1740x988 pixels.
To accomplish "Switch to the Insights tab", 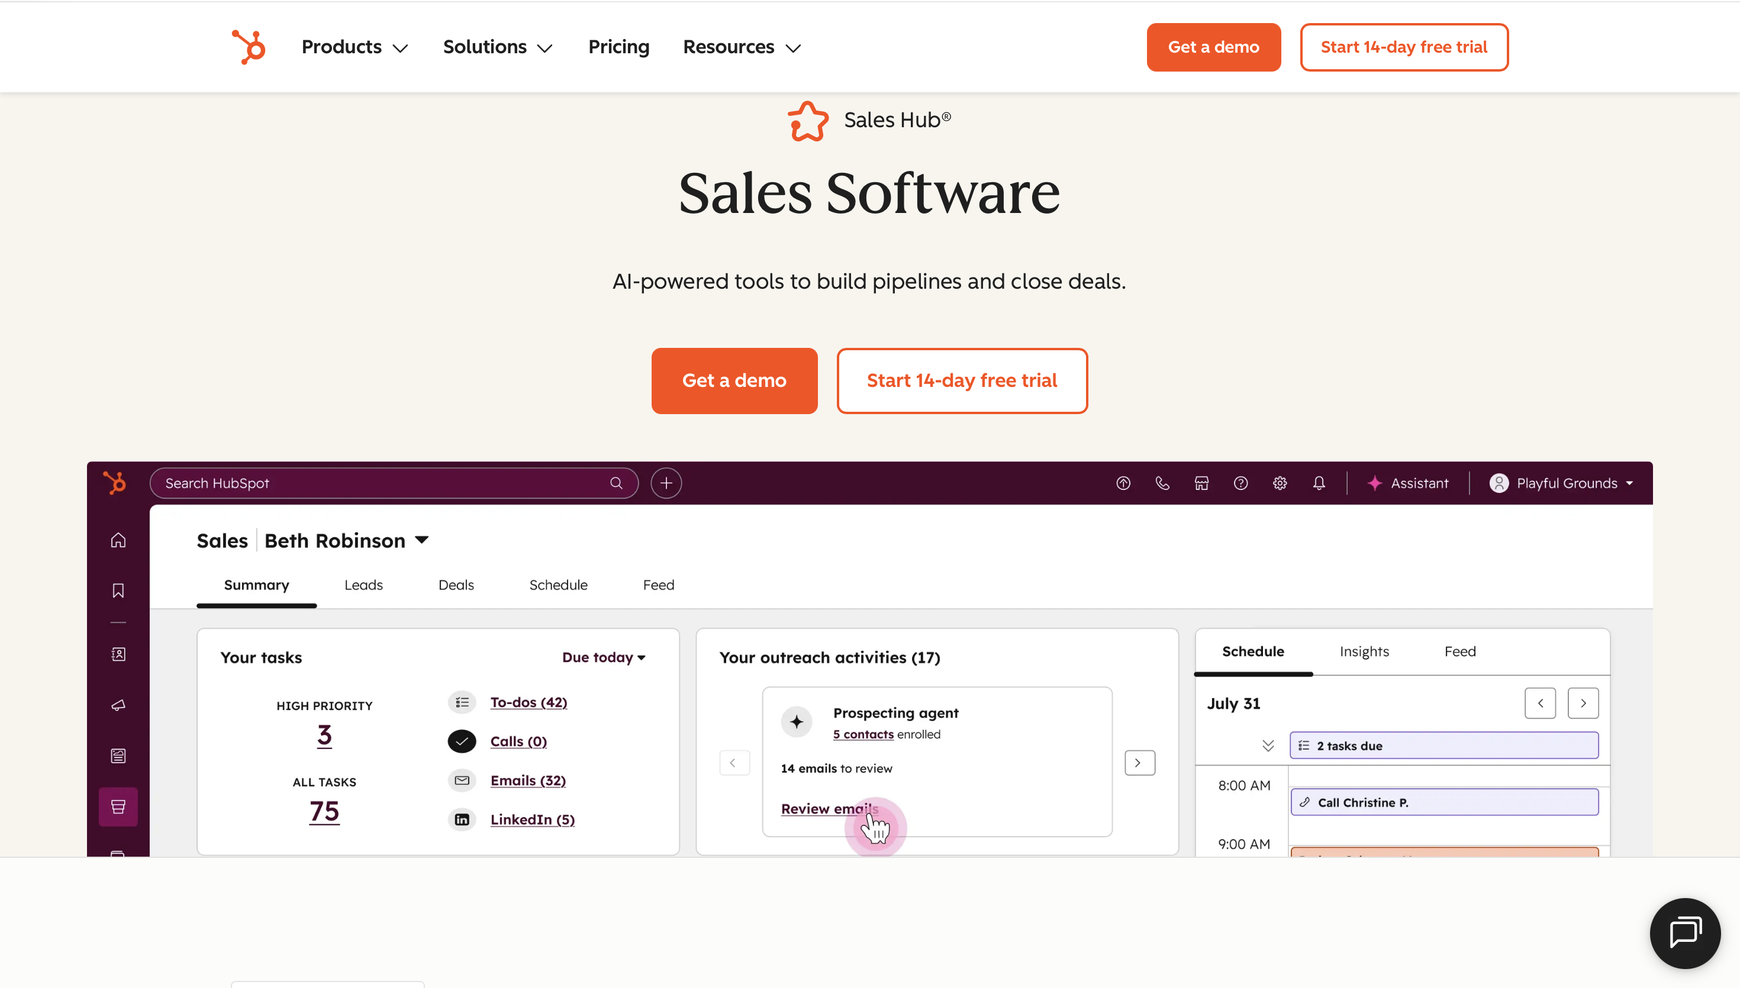I will (1364, 651).
